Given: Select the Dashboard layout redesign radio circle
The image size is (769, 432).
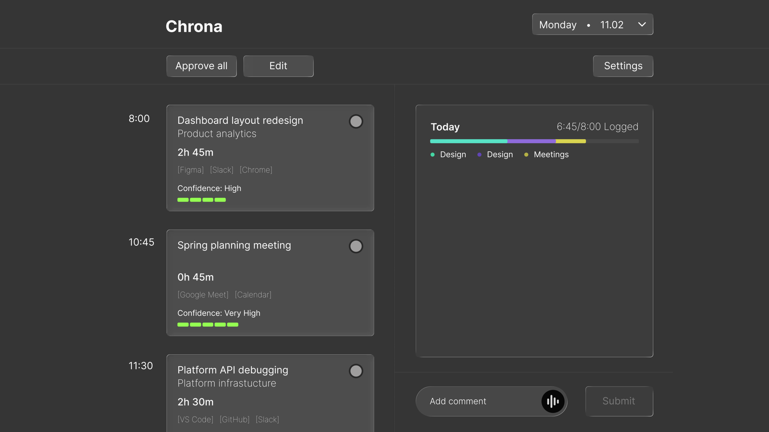Looking at the screenshot, I should pyautogui.click(x=356, y=121).
